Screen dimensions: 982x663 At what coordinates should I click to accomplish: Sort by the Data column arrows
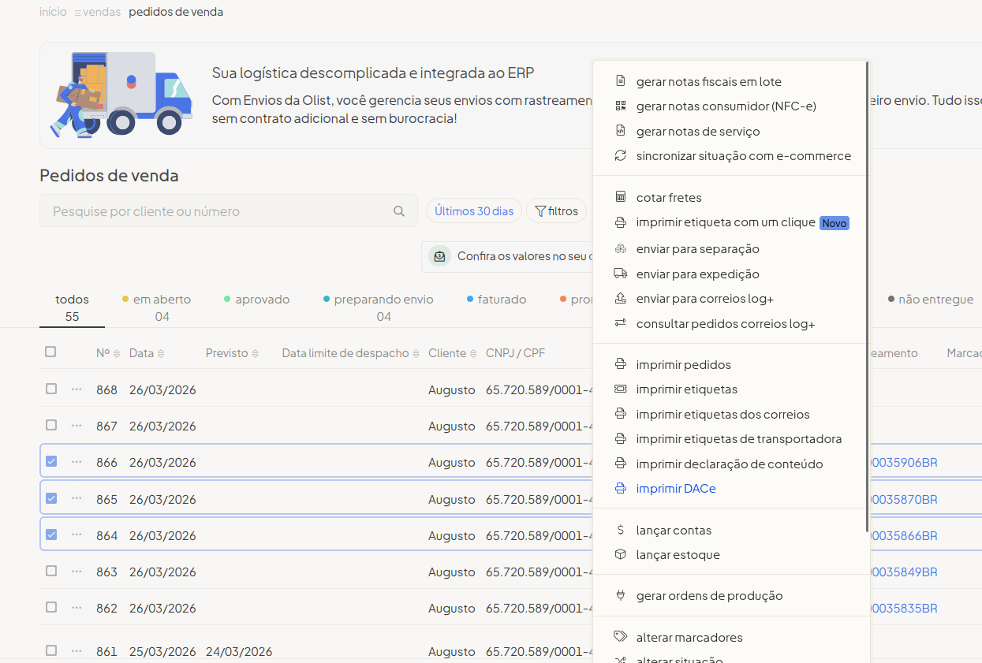(x=161, y=354)
